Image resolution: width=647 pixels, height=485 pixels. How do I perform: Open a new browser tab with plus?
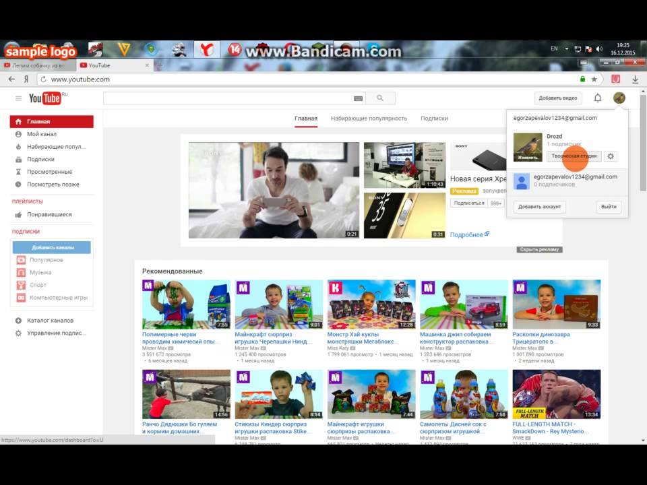click(160, 65)
